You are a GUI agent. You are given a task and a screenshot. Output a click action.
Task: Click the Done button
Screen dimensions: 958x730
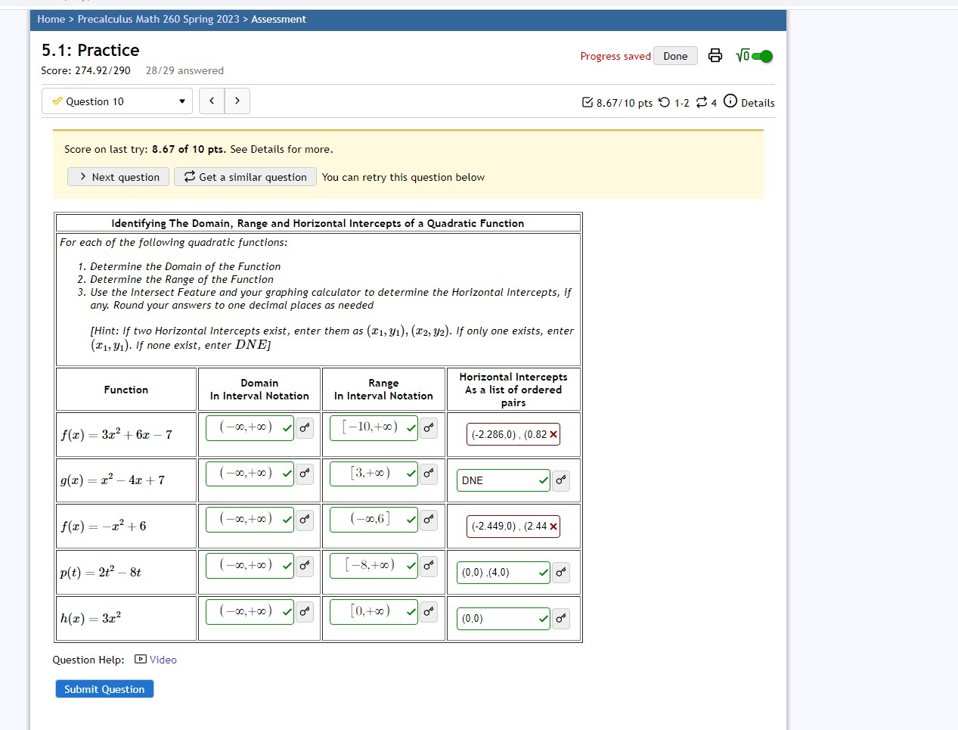point(674,55)
